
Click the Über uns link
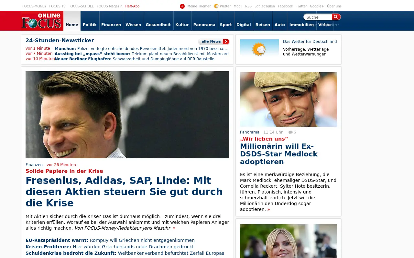coord(334,6)
